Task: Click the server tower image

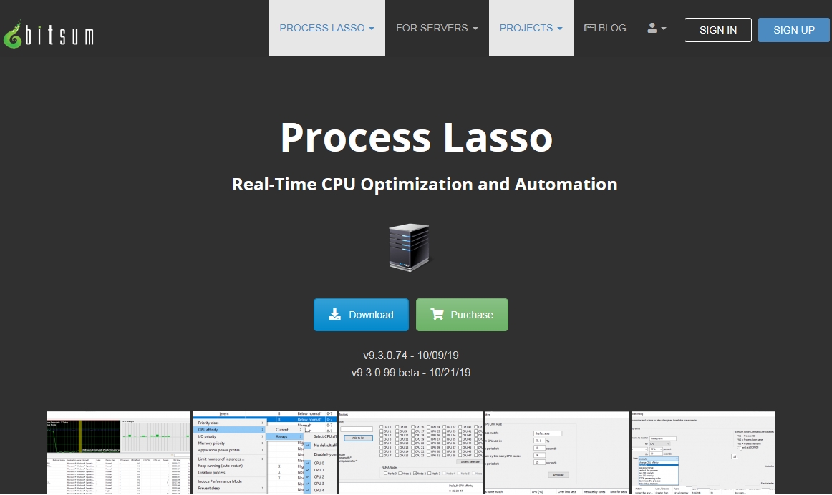Action: tap(409, 247)
